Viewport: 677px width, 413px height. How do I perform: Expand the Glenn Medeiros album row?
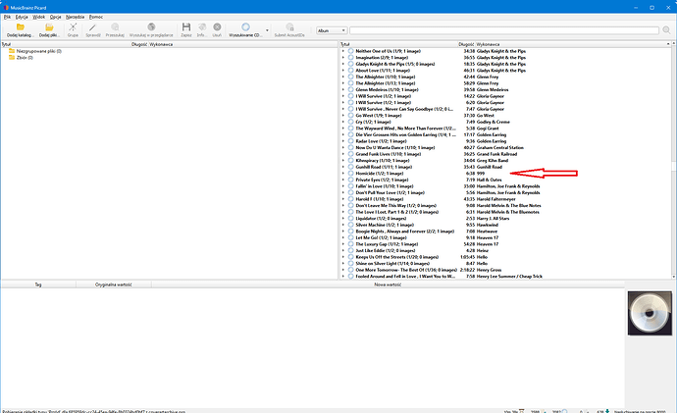pos(343,90)
